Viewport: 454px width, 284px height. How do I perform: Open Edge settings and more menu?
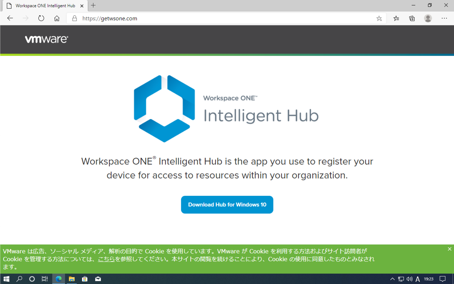pyautogui.click(x=444, y=18)
